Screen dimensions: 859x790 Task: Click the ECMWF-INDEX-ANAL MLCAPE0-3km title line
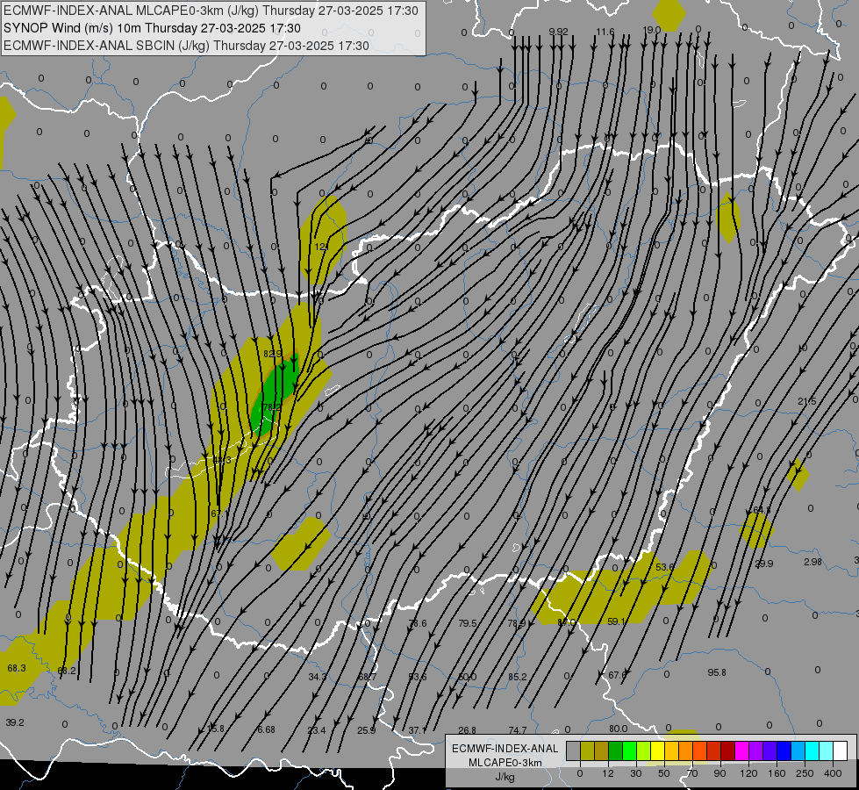point(211,11)
